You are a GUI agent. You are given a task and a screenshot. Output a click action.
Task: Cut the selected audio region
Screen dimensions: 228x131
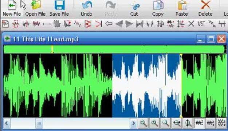click(x=134, y=8)
